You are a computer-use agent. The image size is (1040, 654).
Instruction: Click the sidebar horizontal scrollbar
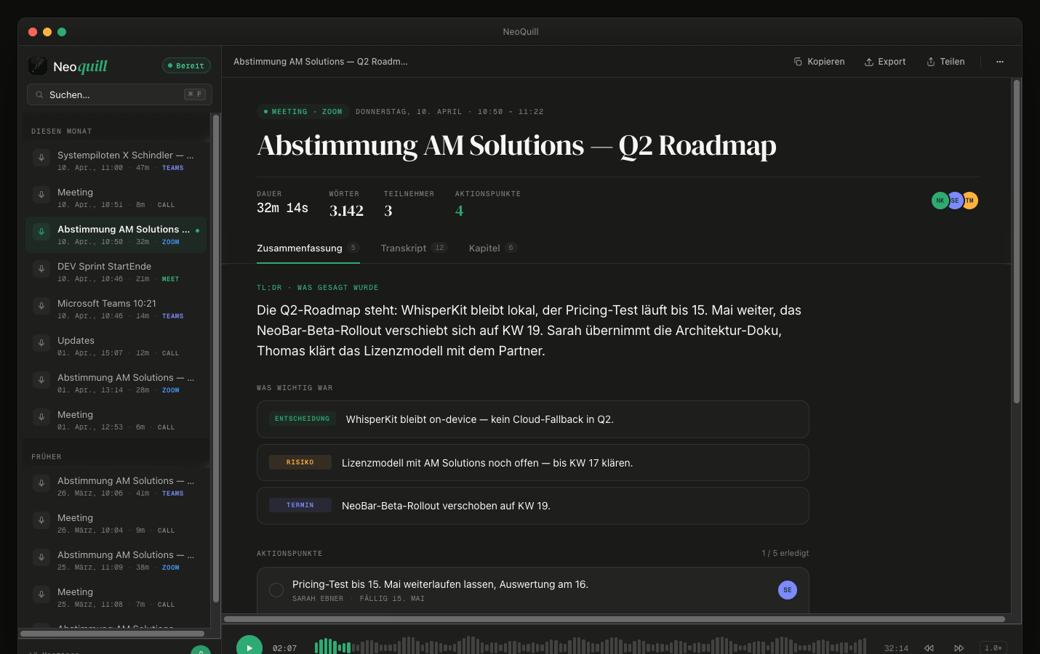[113, 634]
